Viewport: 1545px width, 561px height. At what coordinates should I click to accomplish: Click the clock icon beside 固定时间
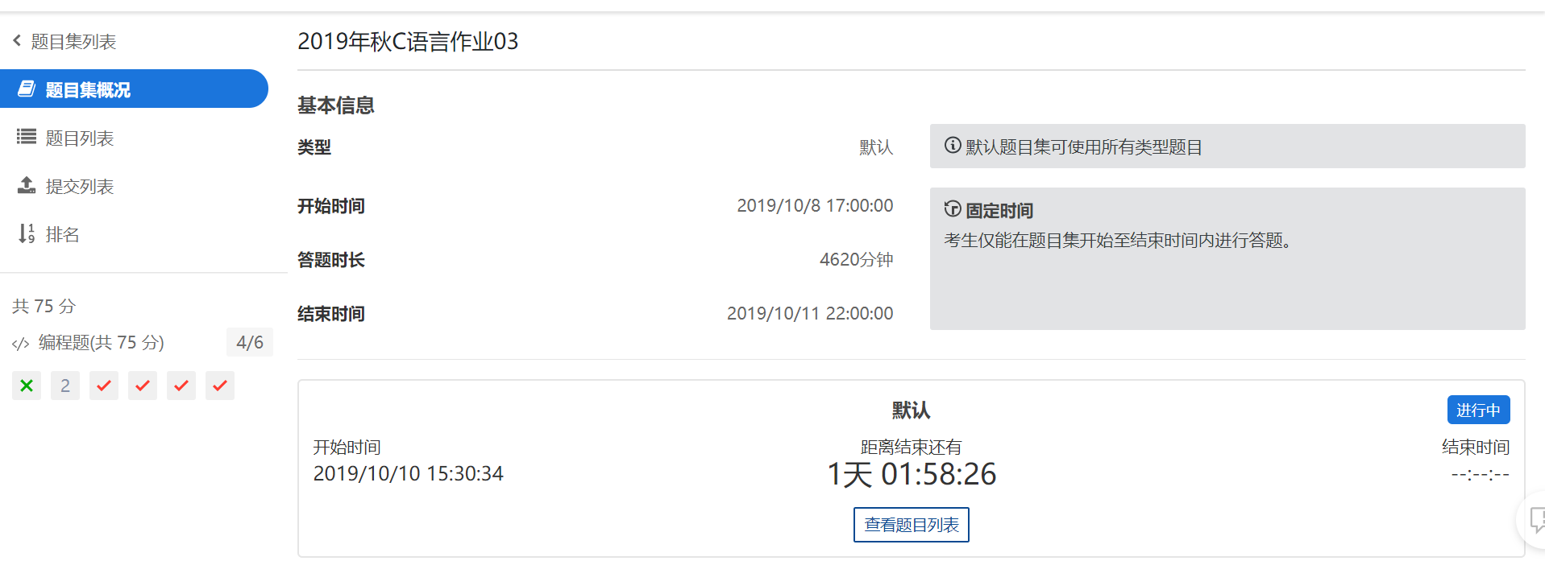coord(953,209)
